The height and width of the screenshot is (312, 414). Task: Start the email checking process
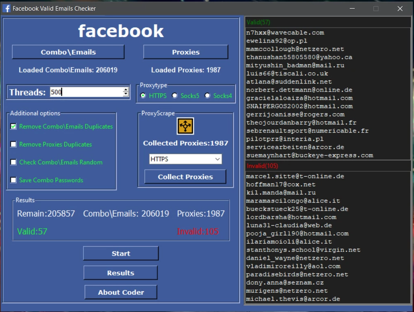coord(120,253)
